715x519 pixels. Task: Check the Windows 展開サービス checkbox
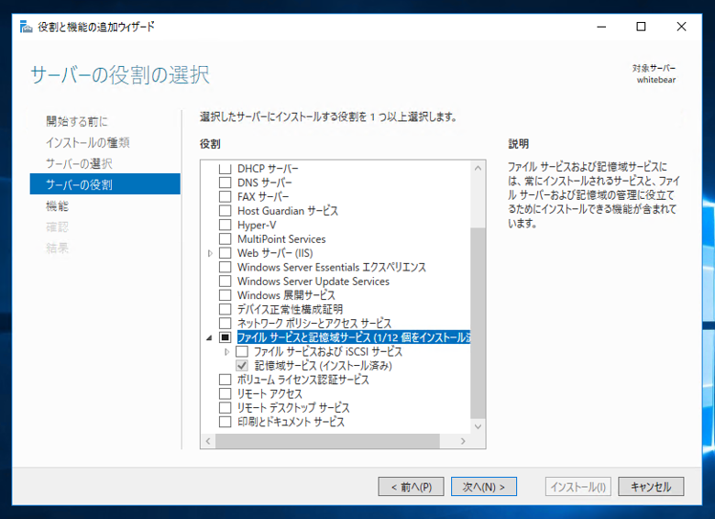[x=225, y=295]
